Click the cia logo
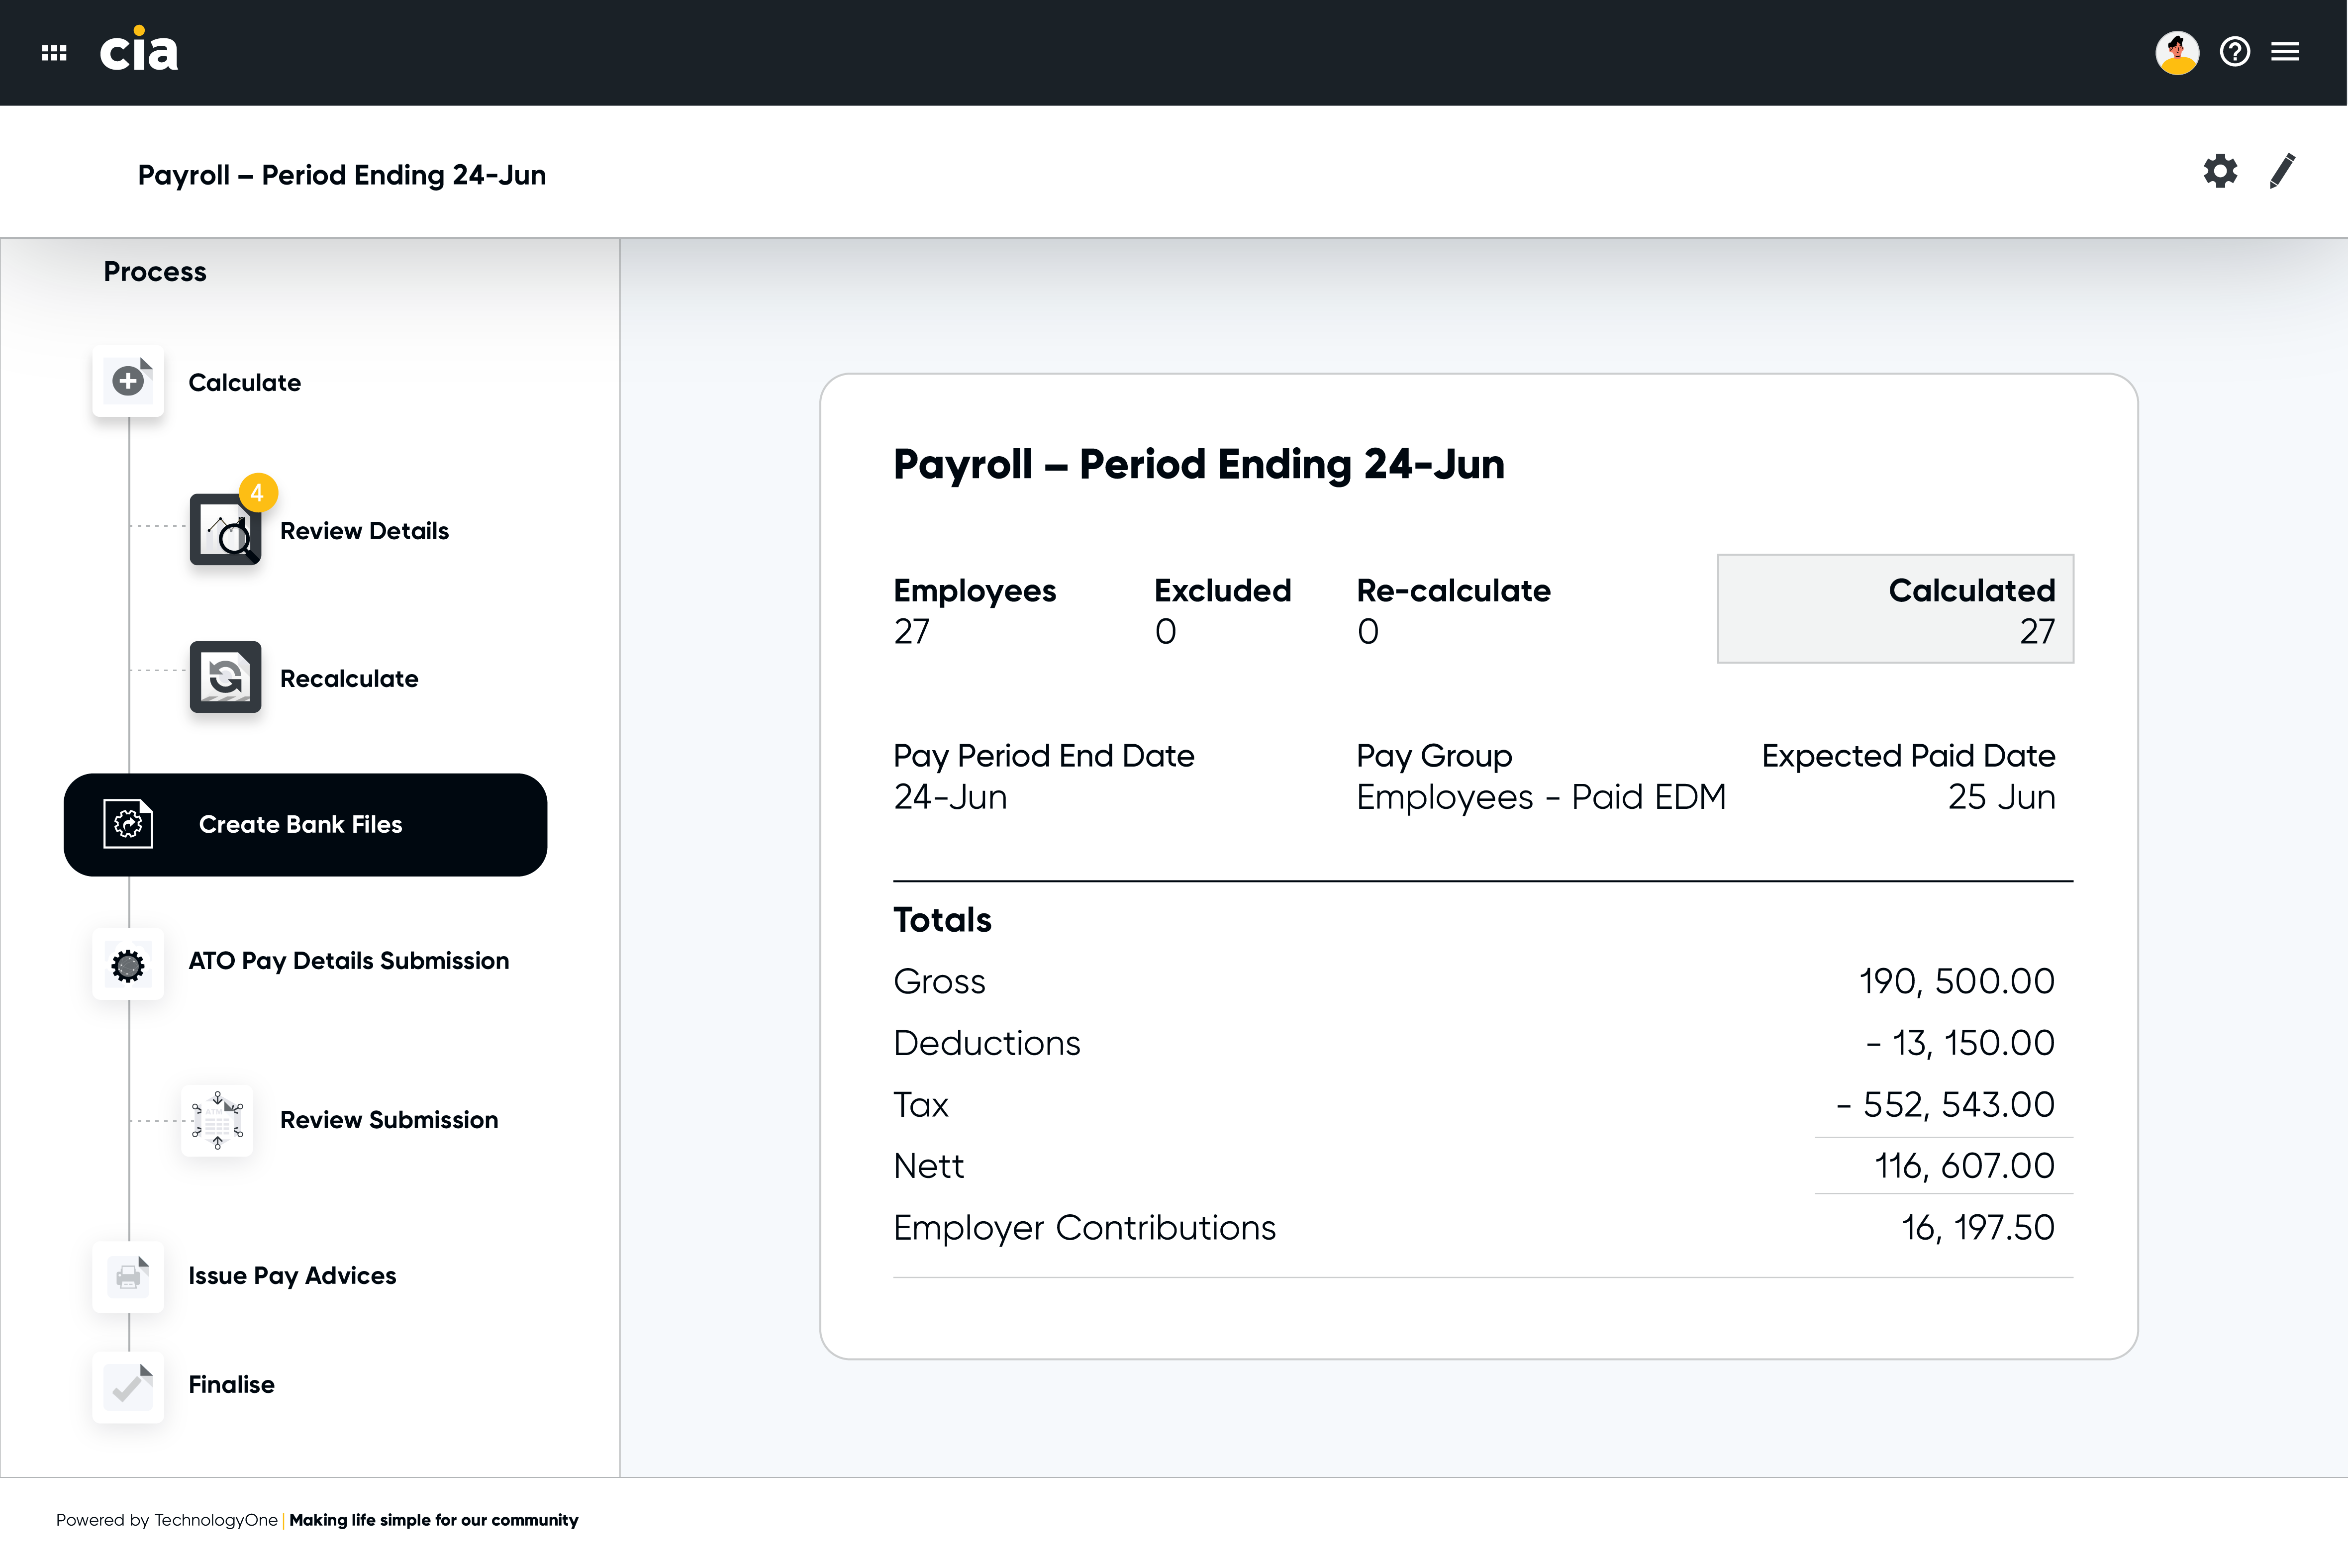The image size is (2348, 1562). pos(138,49)
